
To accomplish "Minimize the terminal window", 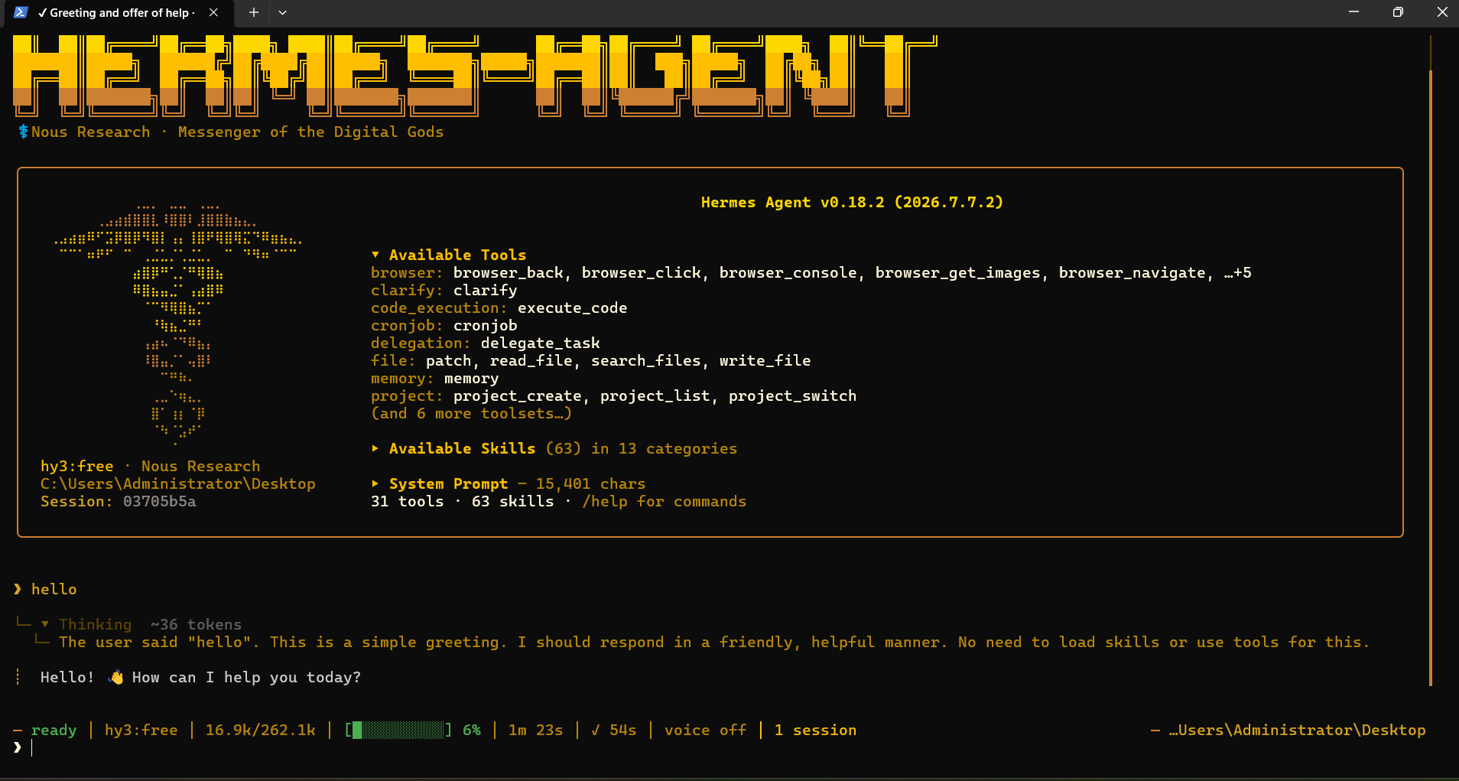I will (1353, 12).
